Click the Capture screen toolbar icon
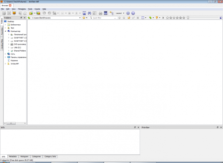The image size is (223, 163). tap(84, 13)
